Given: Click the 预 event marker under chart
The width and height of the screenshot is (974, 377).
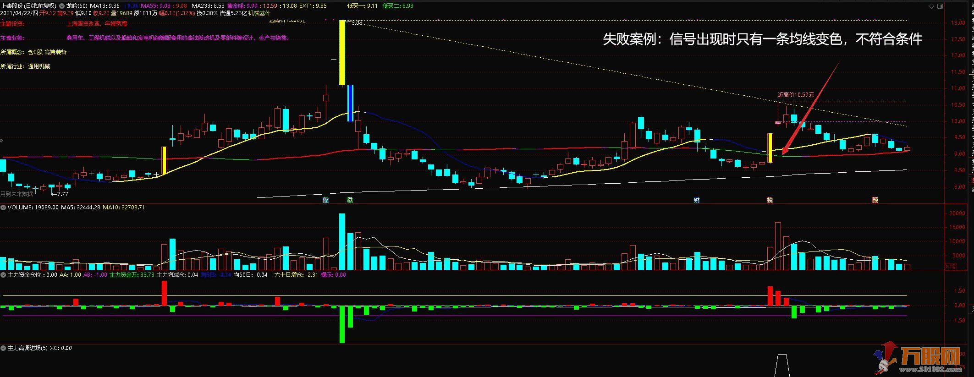Looking at the screenshot, I should point(875,200).
